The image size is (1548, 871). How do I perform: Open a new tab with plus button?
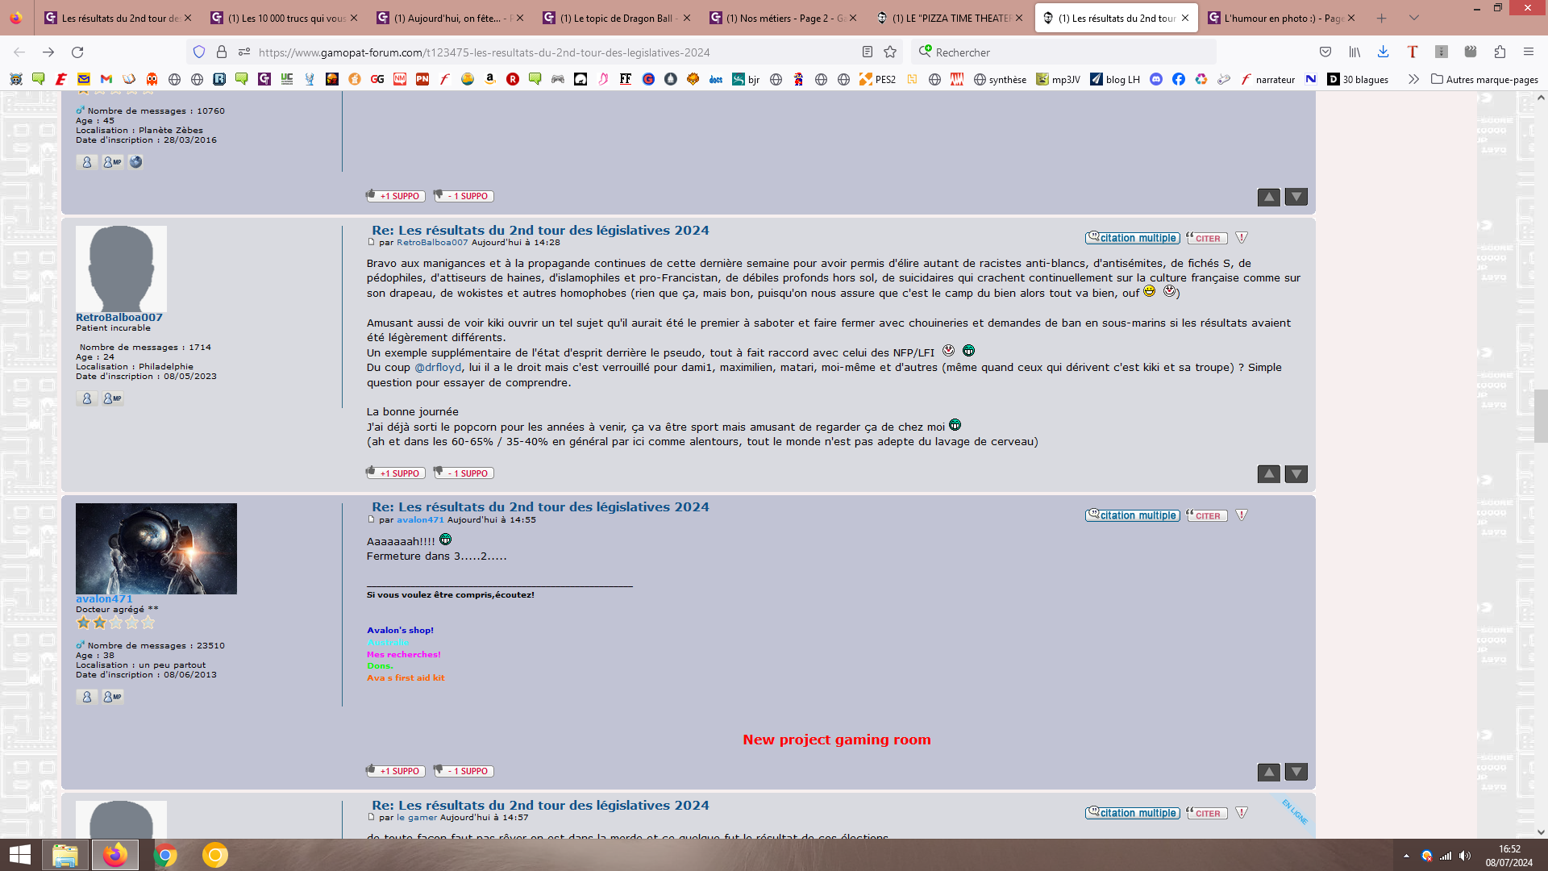point(1382,18)
